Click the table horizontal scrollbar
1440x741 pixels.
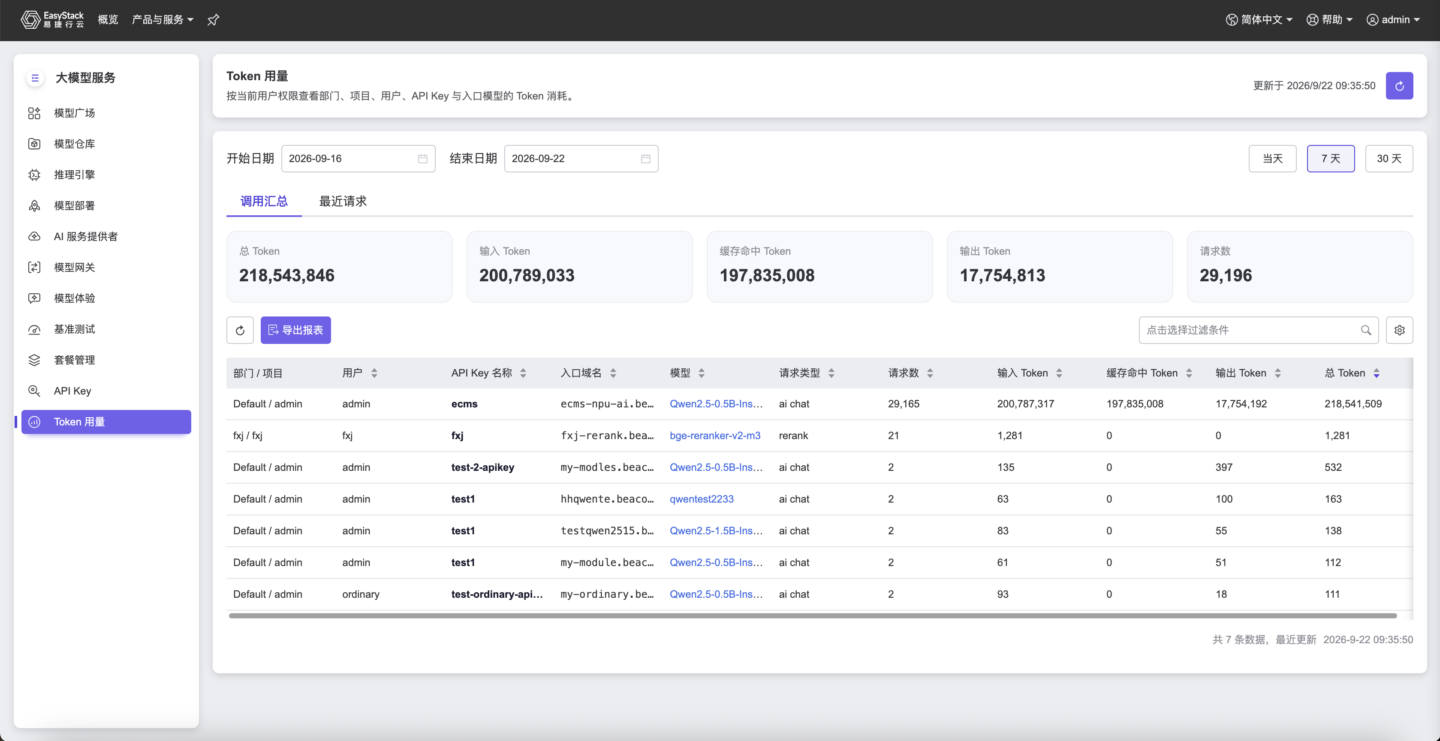(x=812, y=616)
